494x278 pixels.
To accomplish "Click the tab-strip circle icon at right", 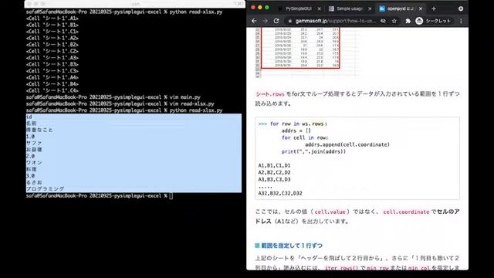I will click(x=461, y=8).
